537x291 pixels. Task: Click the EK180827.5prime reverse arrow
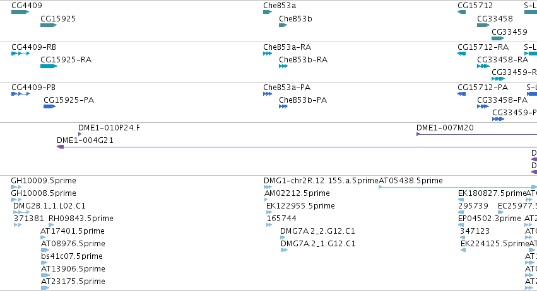click(x=461, y=200)
